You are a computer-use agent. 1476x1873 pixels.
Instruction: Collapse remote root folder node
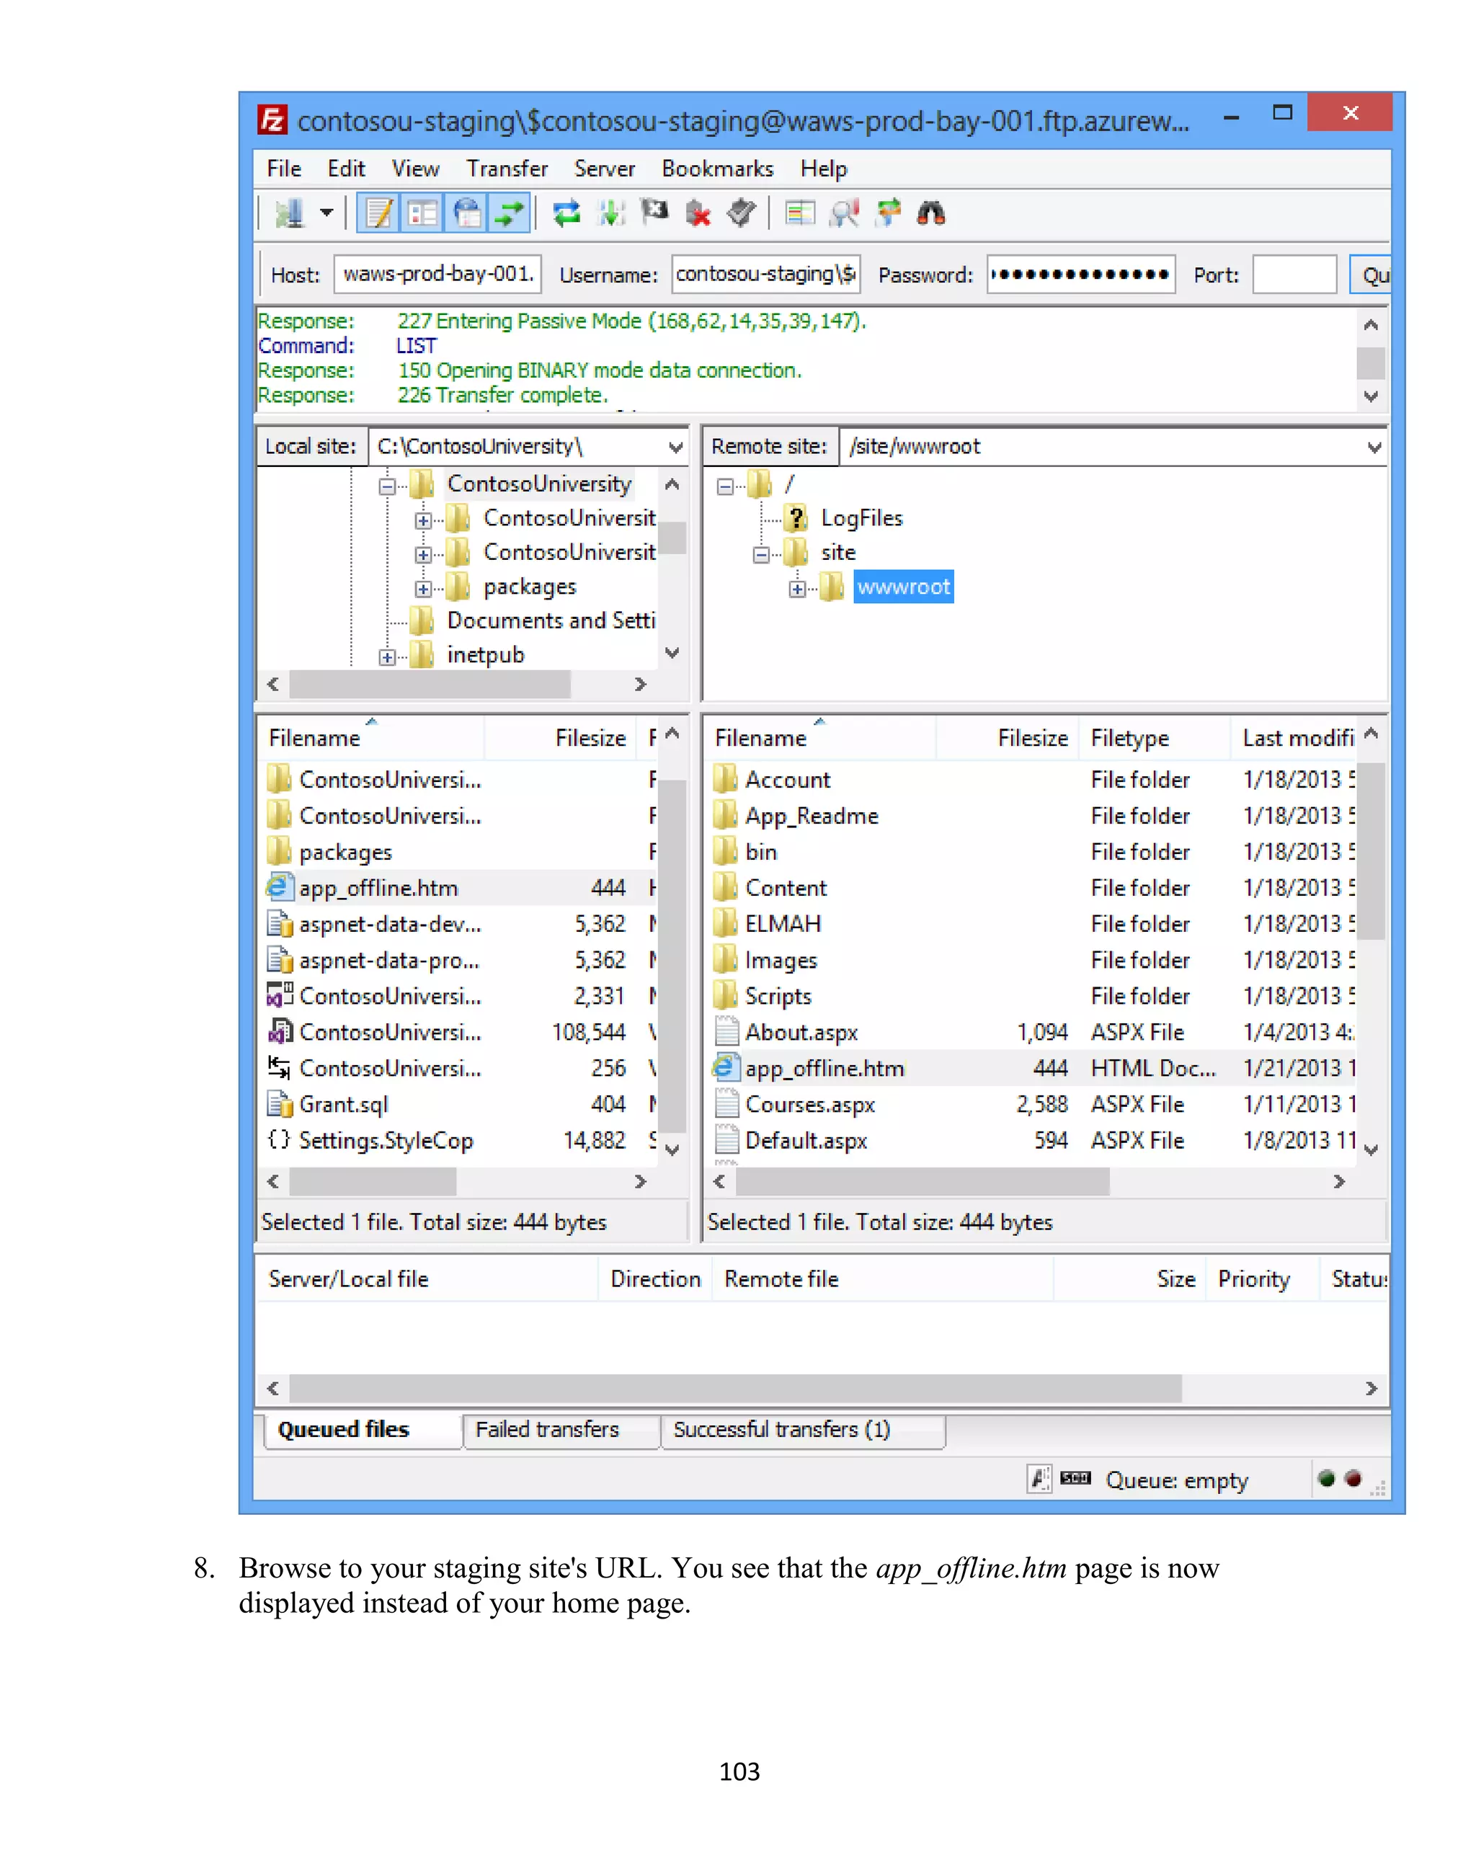725,486
